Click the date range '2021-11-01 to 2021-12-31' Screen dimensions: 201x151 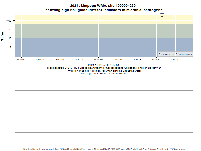(104, 65)
